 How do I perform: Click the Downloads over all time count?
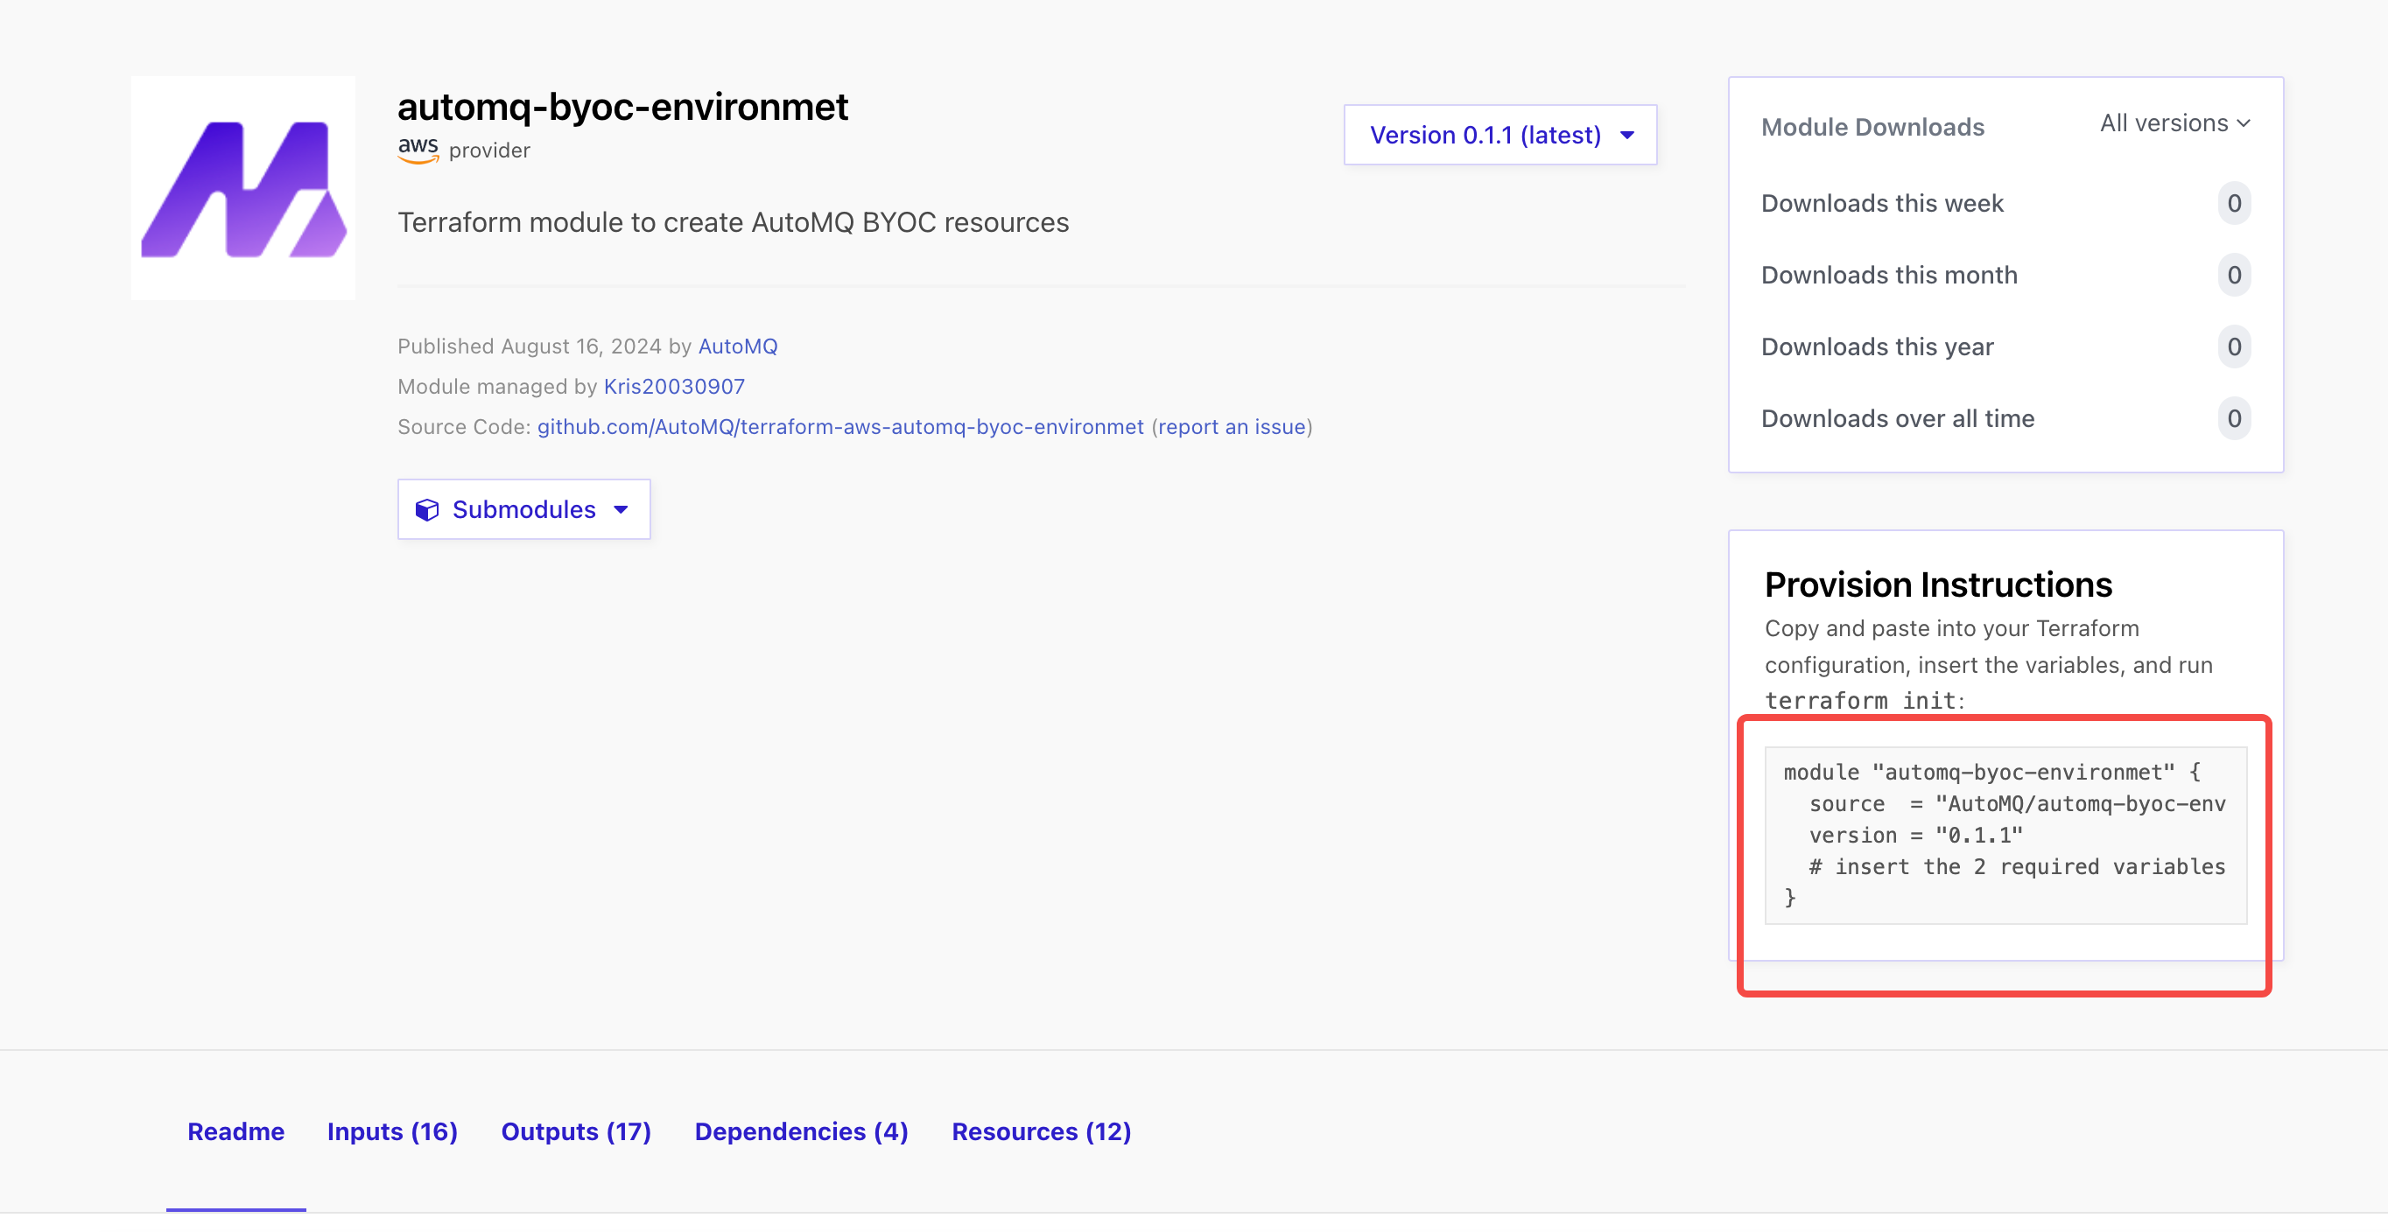pyautogui.click(x=2233, y=419)
